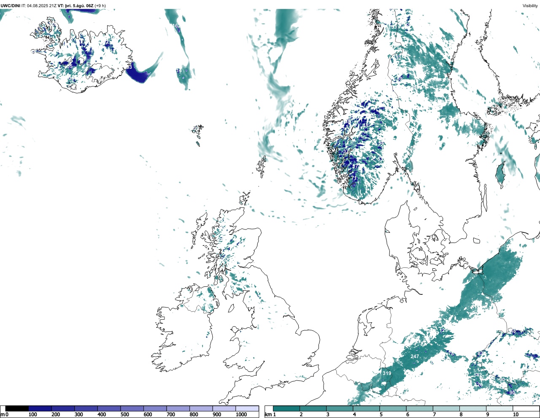Click the 4–5 km legend swatch
Screen dimensions: 540x418
tap(366, 408)
